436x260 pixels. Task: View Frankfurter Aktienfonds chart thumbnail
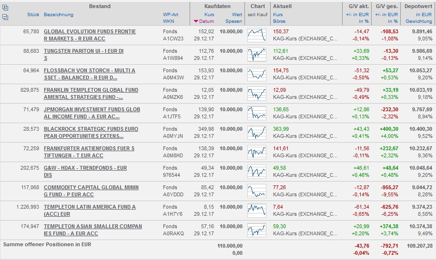tap(257, 152)
